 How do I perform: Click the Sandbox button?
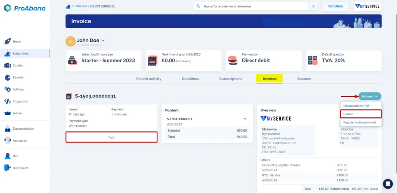tap(335, 6)
